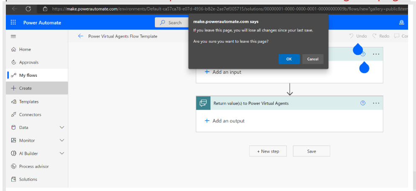Click the Approvals icon in the sidebar

click(x=13, y=63)
